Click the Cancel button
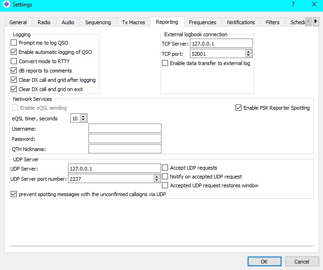 pyautogui.click(x=297, y=261)
